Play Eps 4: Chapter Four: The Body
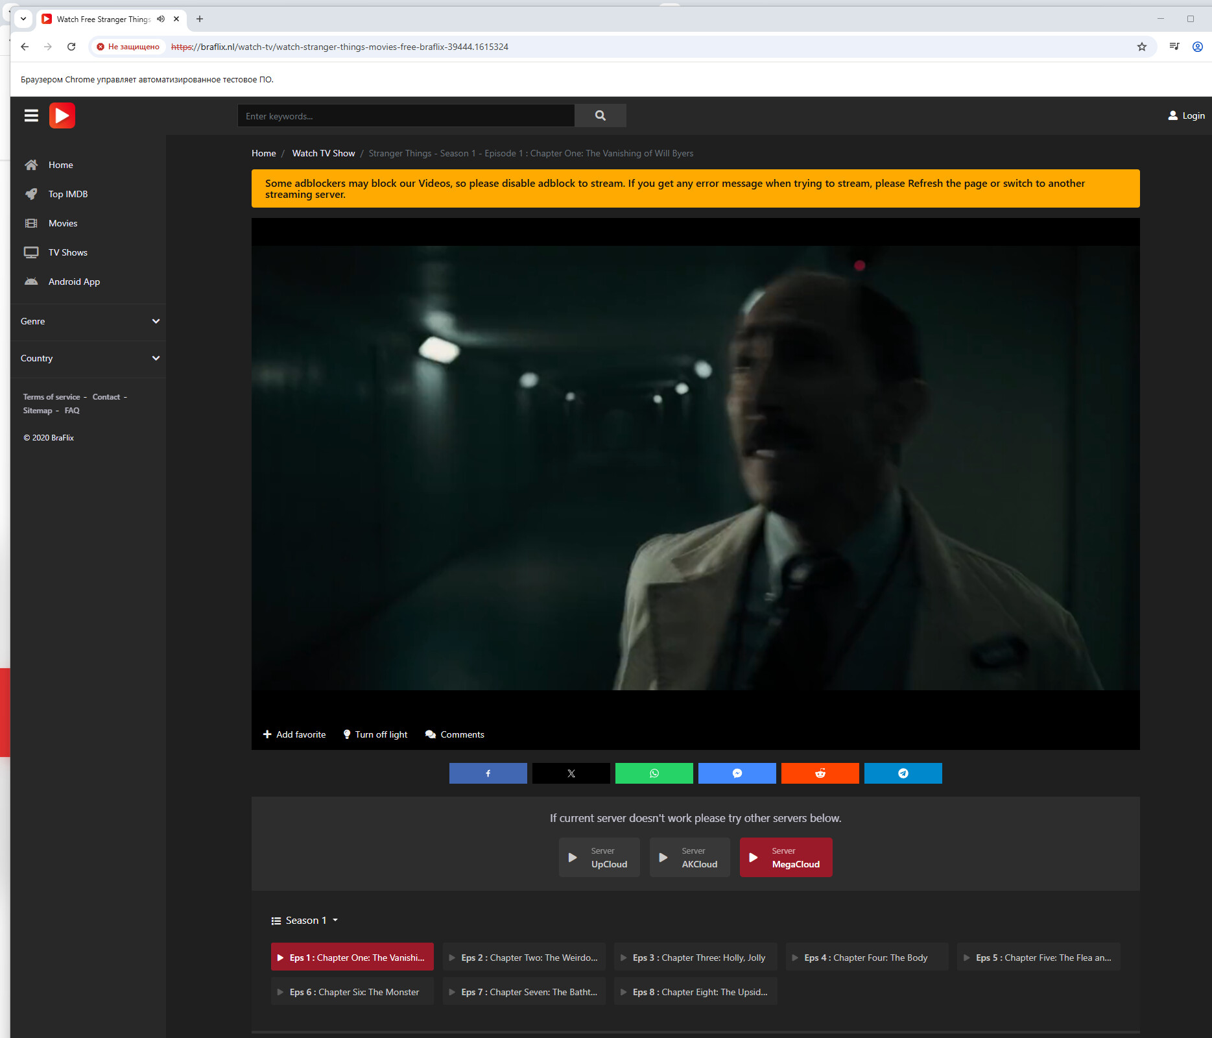 pos(866,958)
